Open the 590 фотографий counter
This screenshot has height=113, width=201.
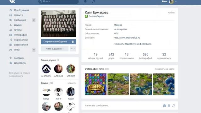[145, 56]
